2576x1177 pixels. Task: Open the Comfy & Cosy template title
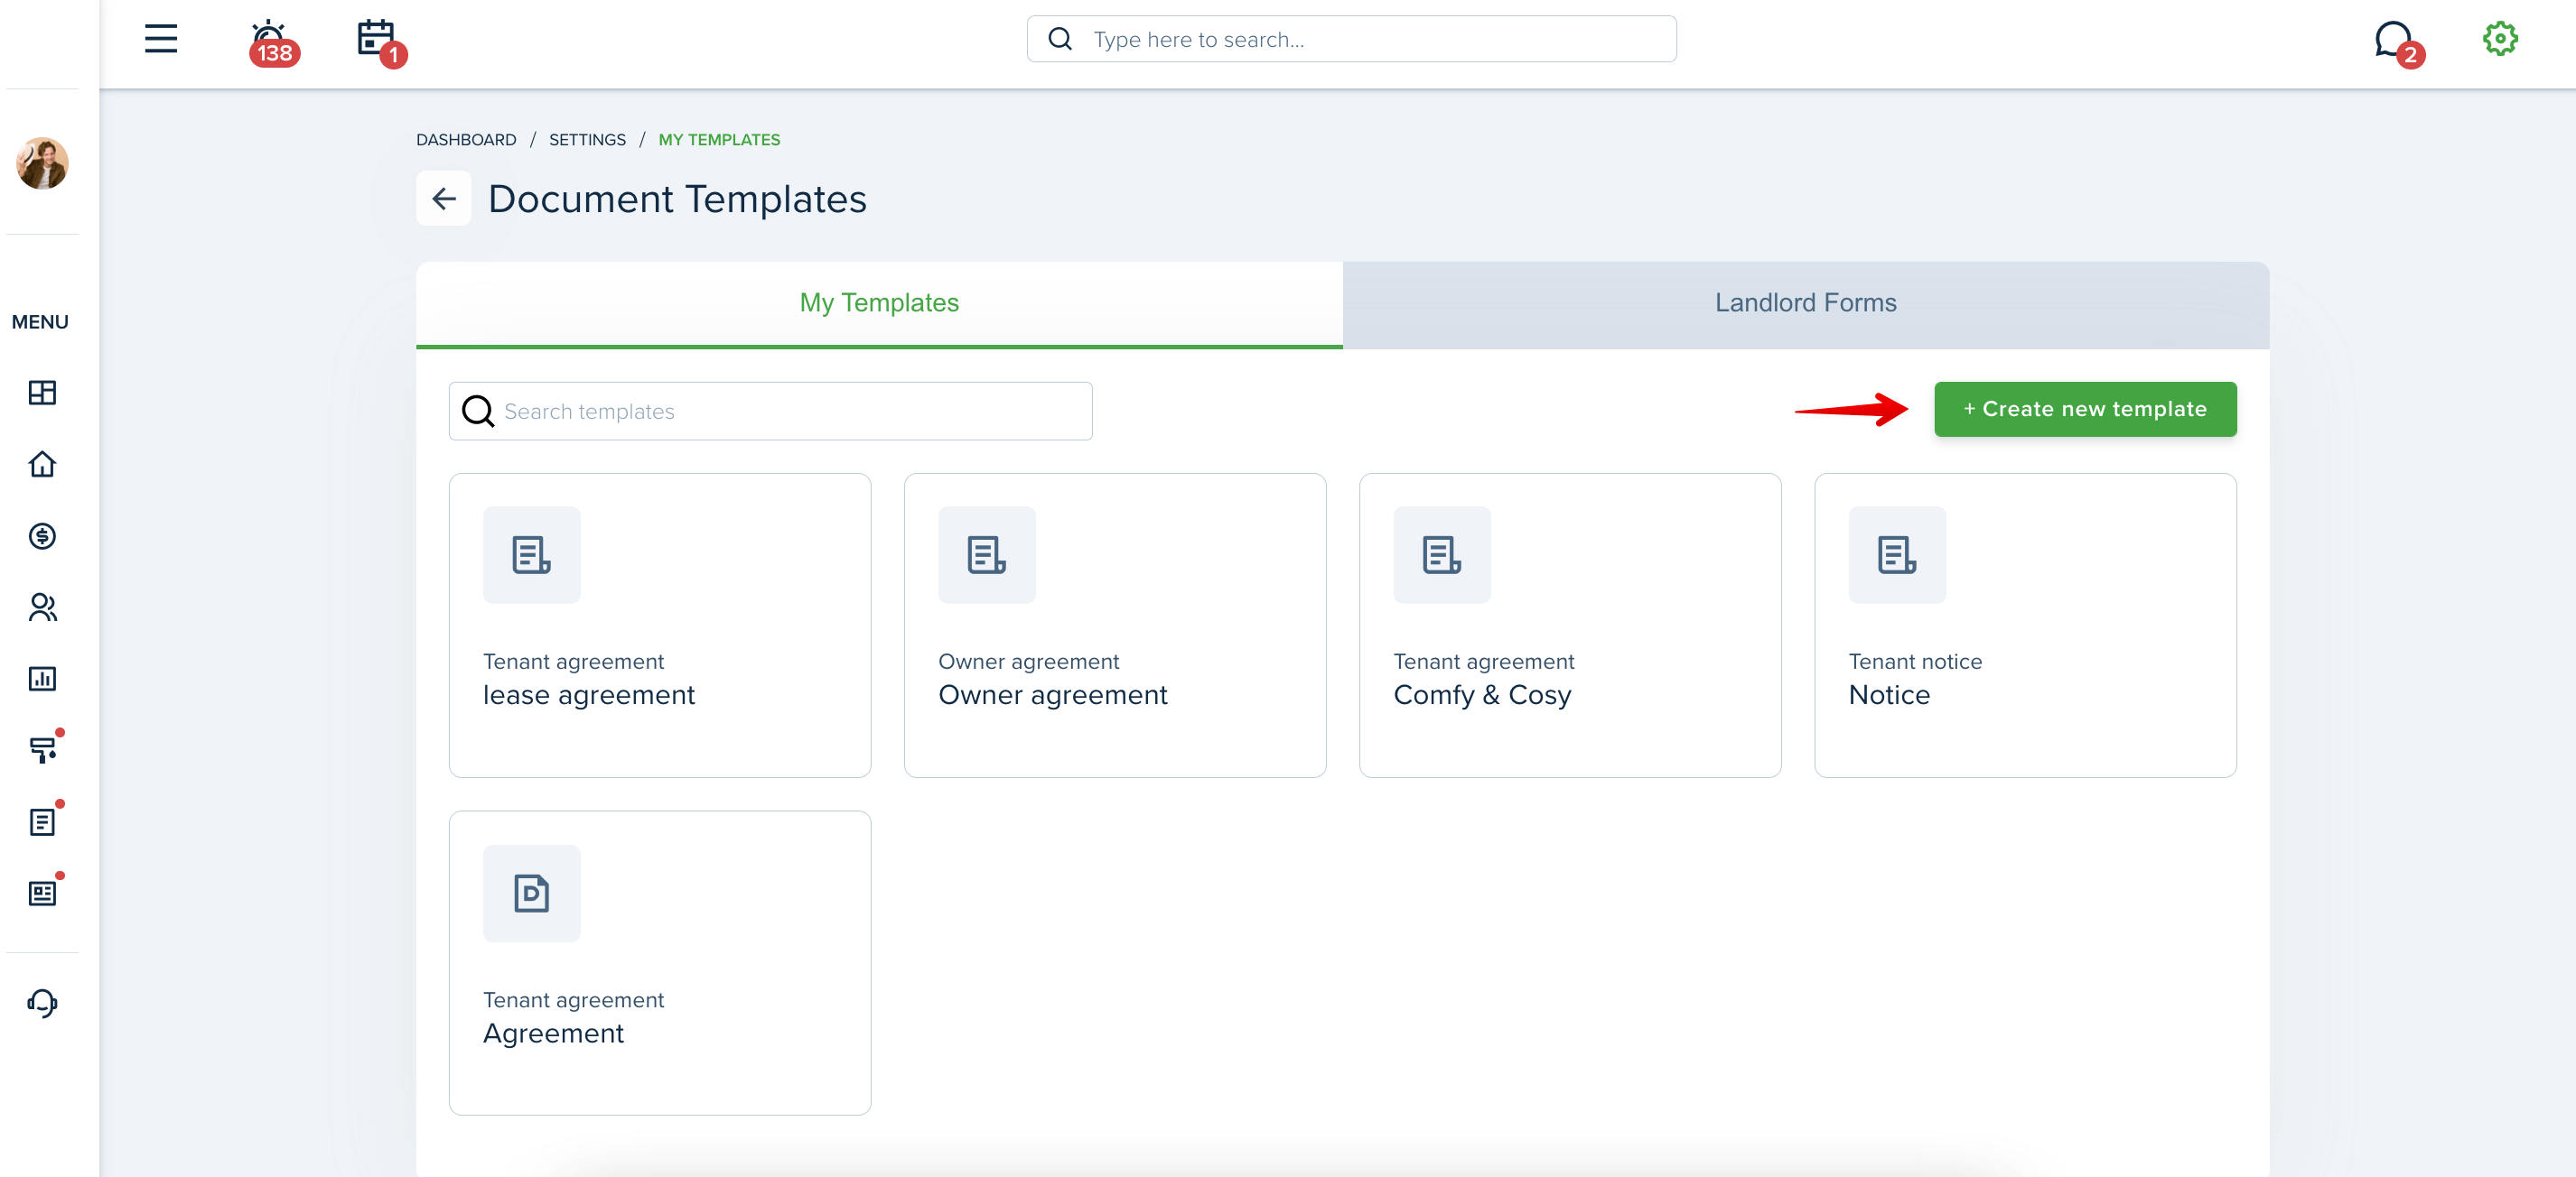click(1482, 694)
